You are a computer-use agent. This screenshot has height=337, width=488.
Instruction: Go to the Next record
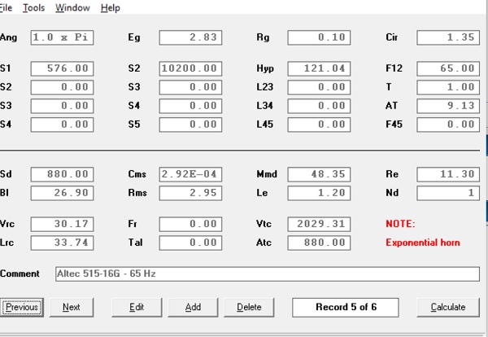(72, 308)
